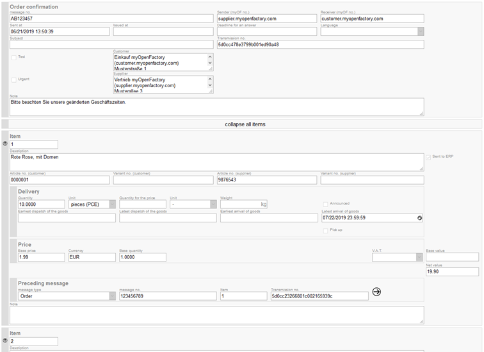Click the Article no. (supplier) field 9876543

click(267, 180)
